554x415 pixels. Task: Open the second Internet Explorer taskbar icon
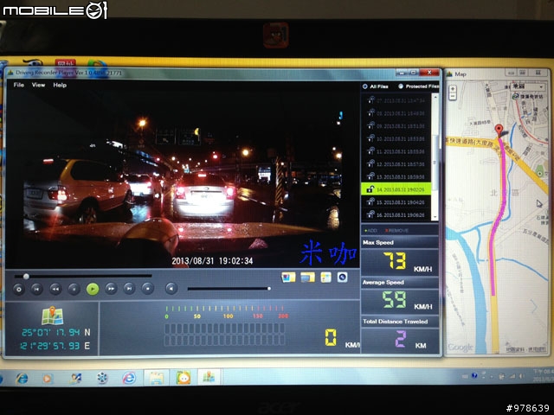[129, 378]
